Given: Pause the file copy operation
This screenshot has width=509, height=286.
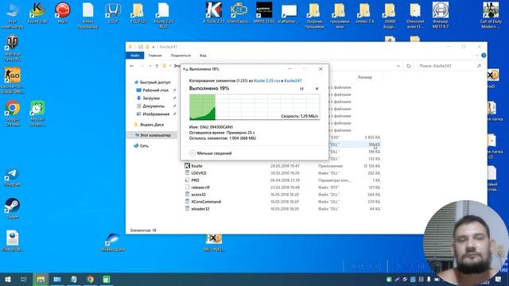Looking at the screenshot, I should (301, 88).
